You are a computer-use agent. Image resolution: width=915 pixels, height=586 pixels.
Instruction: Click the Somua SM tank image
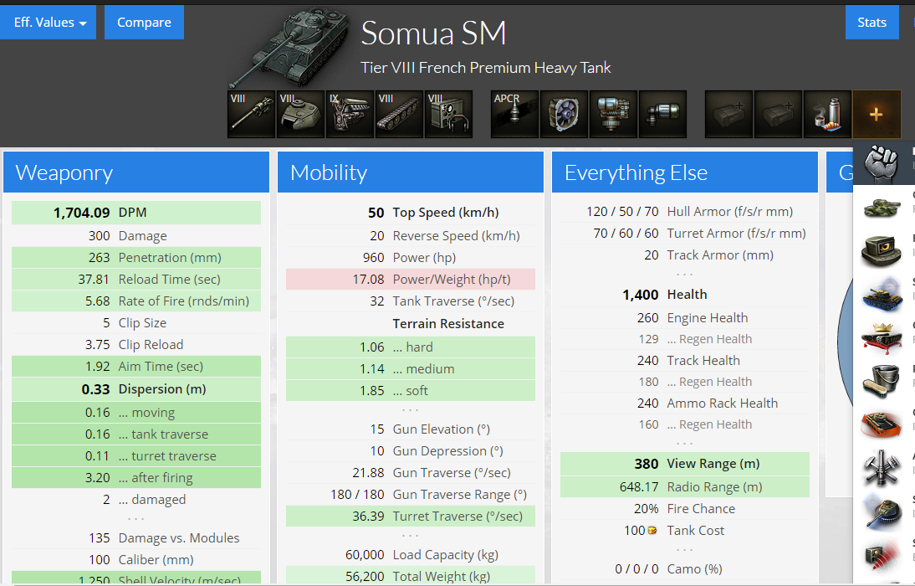pyautogui.click(x=290, y=48)
